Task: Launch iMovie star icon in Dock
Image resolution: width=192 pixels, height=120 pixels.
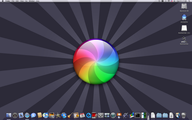Action: 58,115
